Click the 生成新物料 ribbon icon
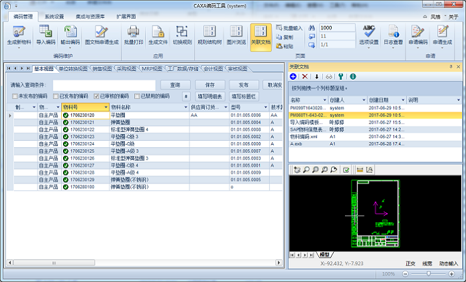466x282 pixels. click(18, 35)
